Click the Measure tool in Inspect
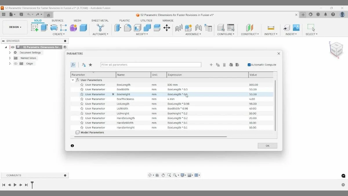 [x=271, y=27]
